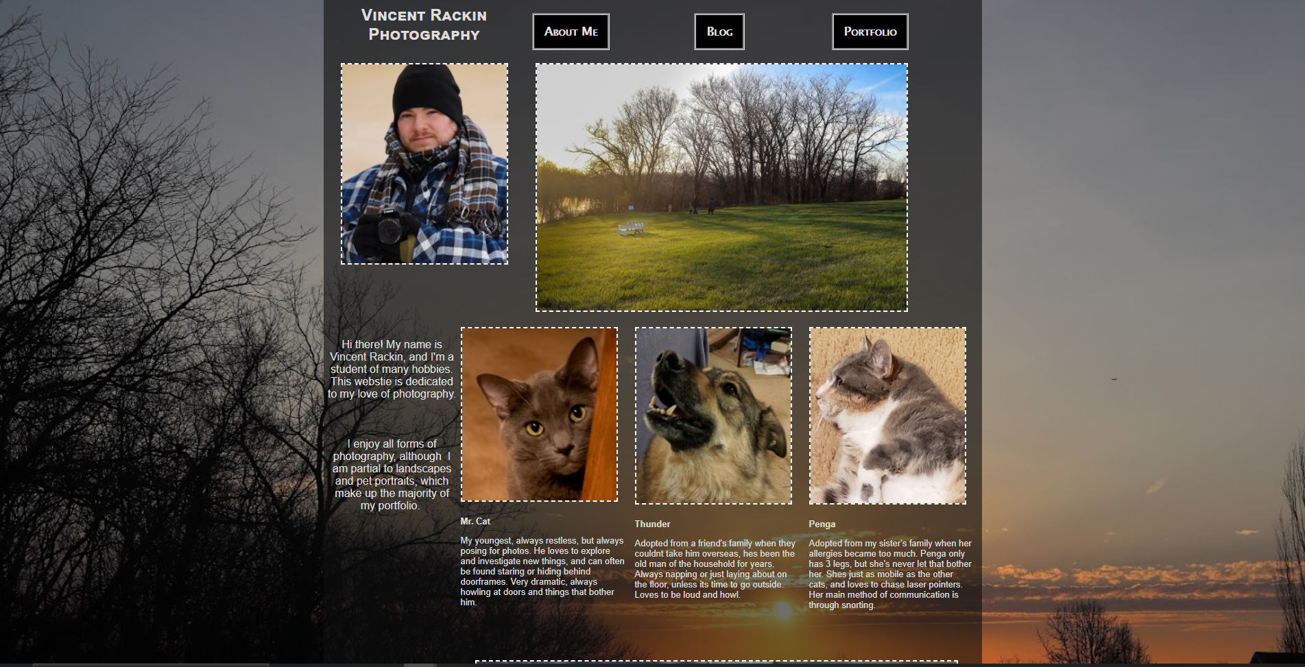Click the Thunder heading
The image size is (1305, 667).
652,524
